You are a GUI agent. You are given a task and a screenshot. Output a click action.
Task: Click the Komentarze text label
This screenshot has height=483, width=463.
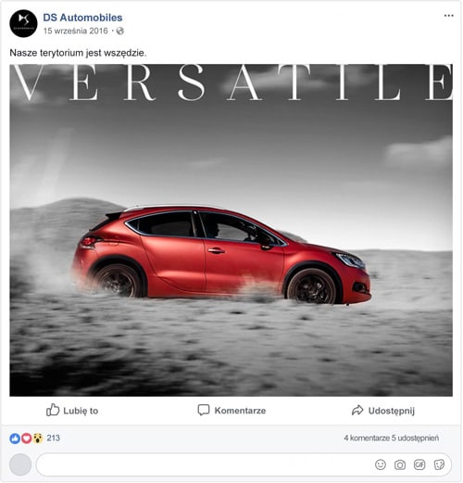point(240,411)
